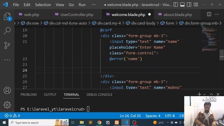Screen dimensions: 224x126
Task: Open the Manage gear icon
Action: (x=7, y=105)
